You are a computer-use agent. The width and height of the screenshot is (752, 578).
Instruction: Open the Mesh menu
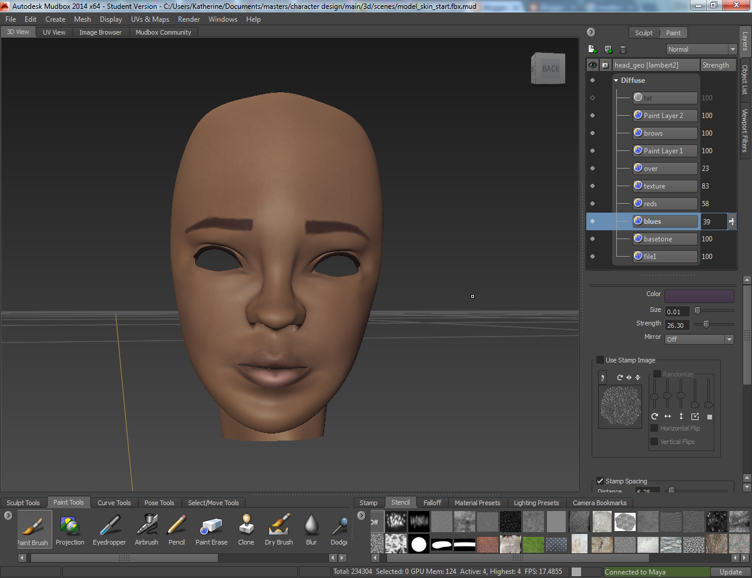click(x=82, y=19)
